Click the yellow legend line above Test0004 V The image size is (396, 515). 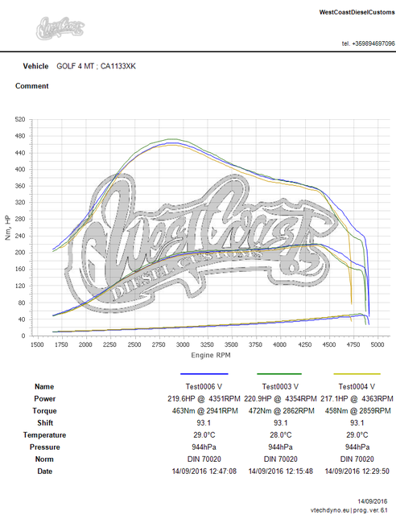point(357,373)
